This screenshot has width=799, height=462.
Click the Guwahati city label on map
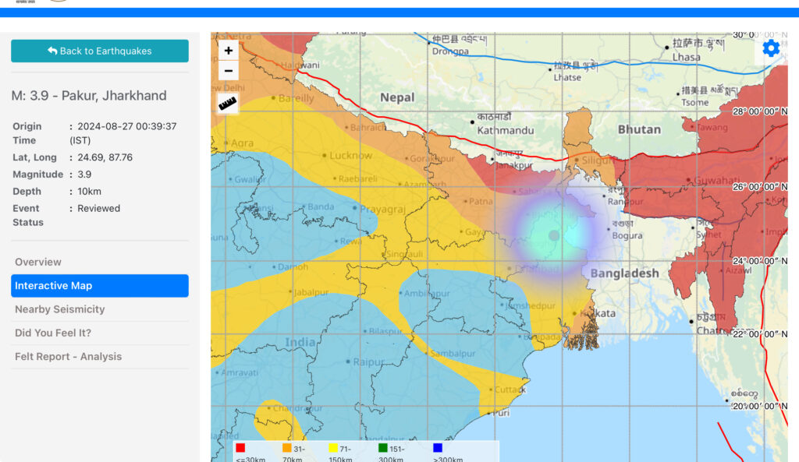[716, 180]
